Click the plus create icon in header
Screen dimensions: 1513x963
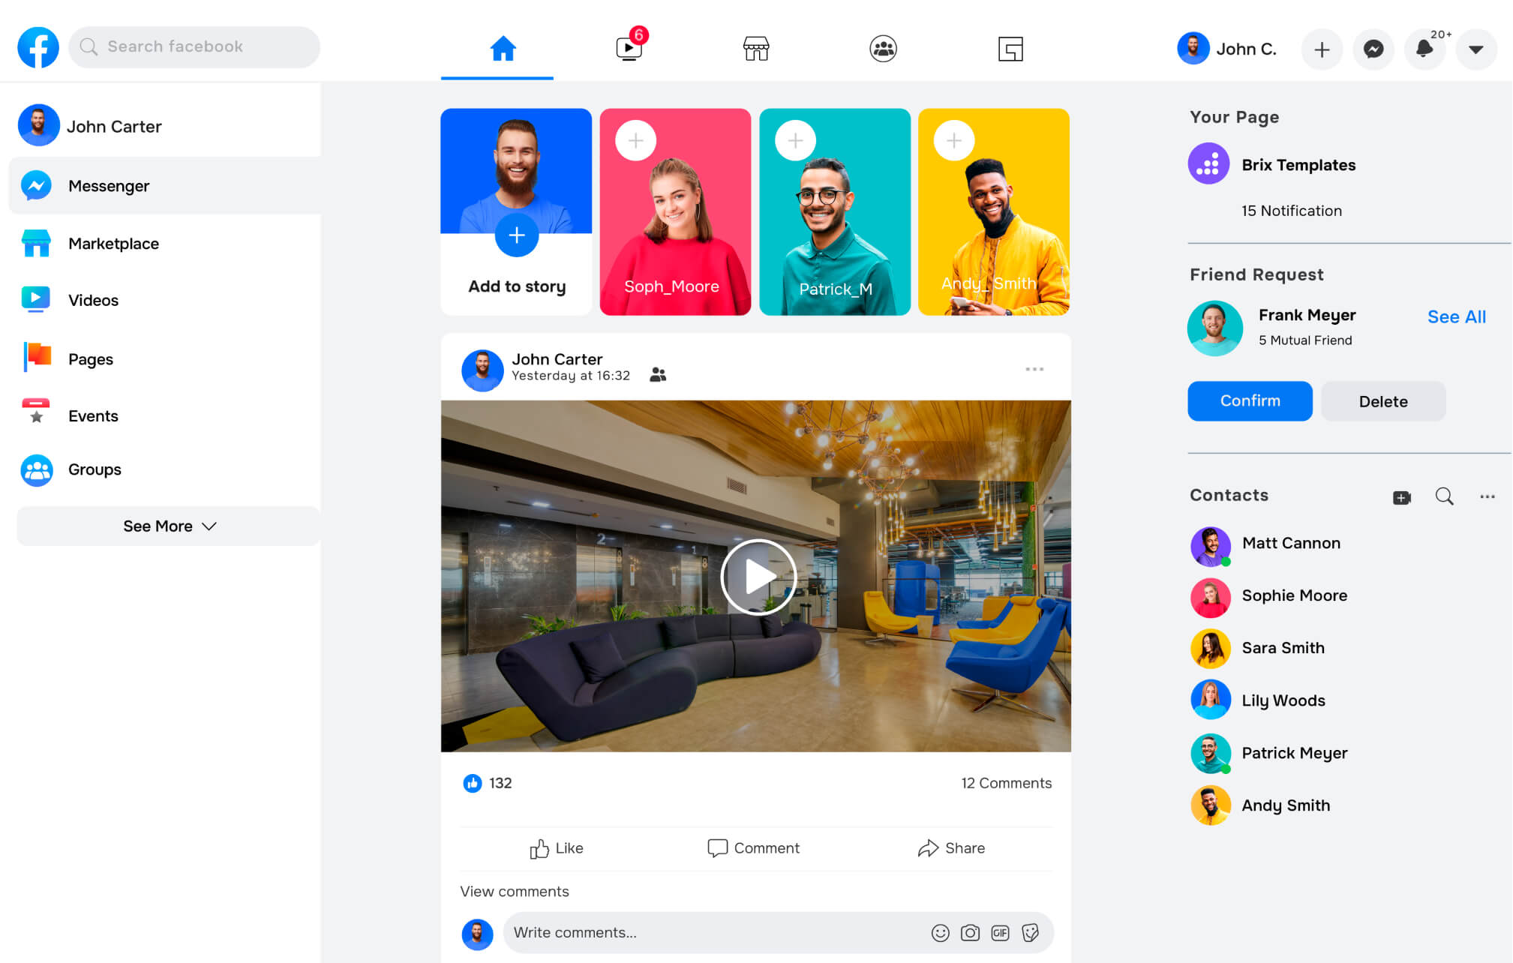click(x=1322, y=49)
